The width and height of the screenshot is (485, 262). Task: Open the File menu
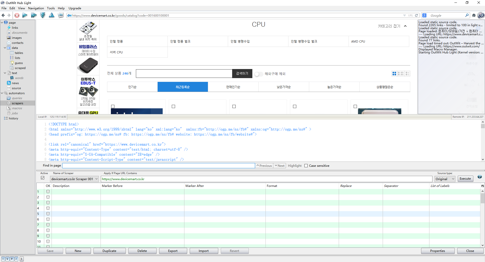click(4, 8)
